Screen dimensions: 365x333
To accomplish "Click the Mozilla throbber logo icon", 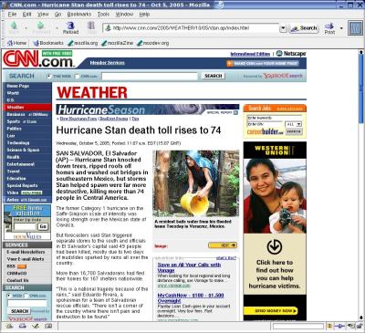I will 356,28.
